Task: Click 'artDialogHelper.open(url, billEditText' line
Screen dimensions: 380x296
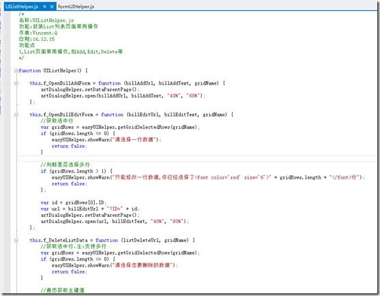Action: [x=115, y=222]
